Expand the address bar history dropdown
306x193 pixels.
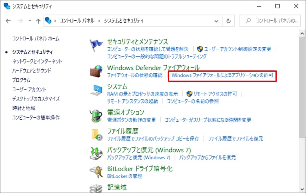tap(216, 21)
